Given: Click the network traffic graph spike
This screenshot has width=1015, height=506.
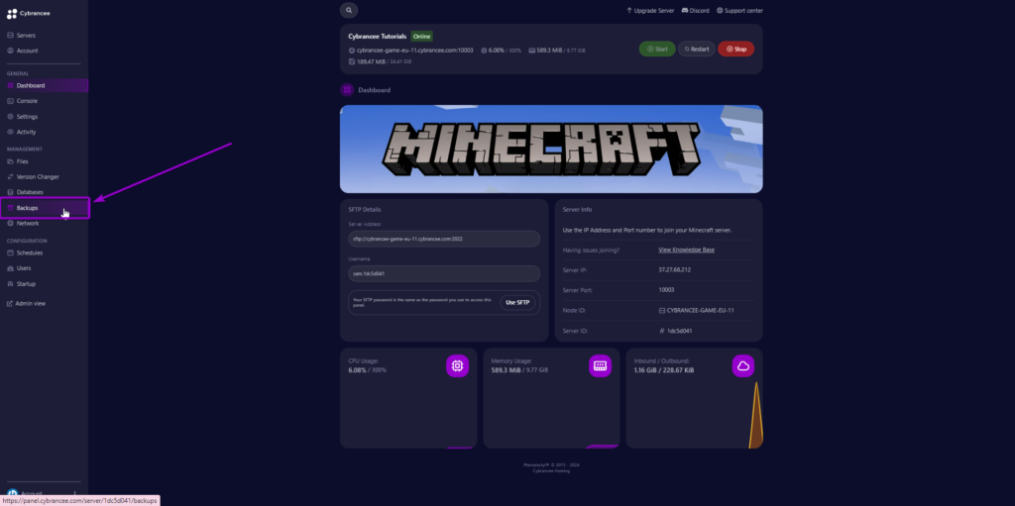Looking at the screenshot, I should 756,416.
